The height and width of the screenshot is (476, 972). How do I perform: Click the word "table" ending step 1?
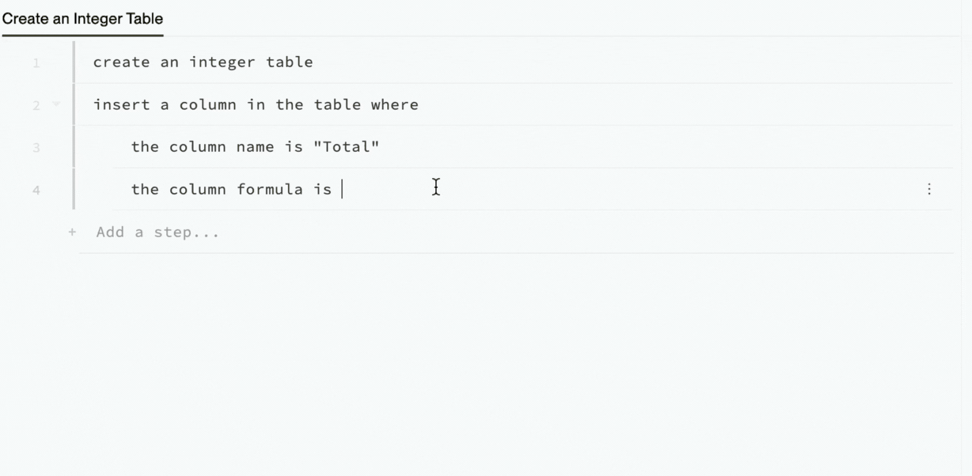point(289,62)
